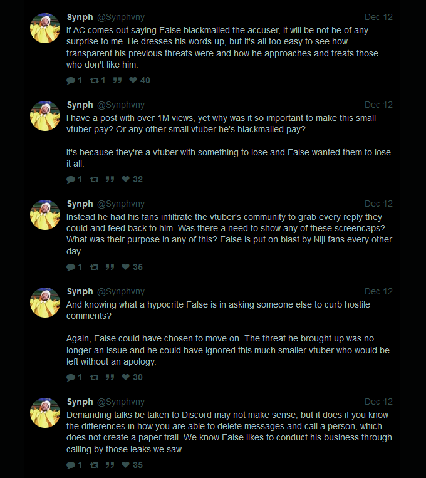Viewport: 426px width, 478px height.
Task: Like the post with 30 likes
Action: (x=126, y=377)
